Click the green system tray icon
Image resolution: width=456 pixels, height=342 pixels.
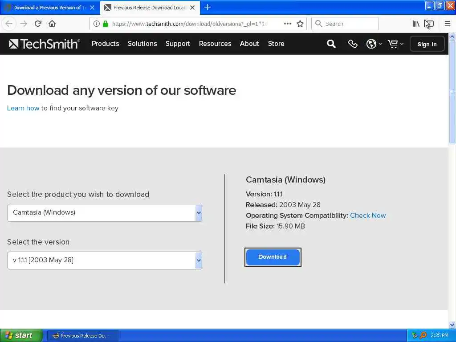415,336
